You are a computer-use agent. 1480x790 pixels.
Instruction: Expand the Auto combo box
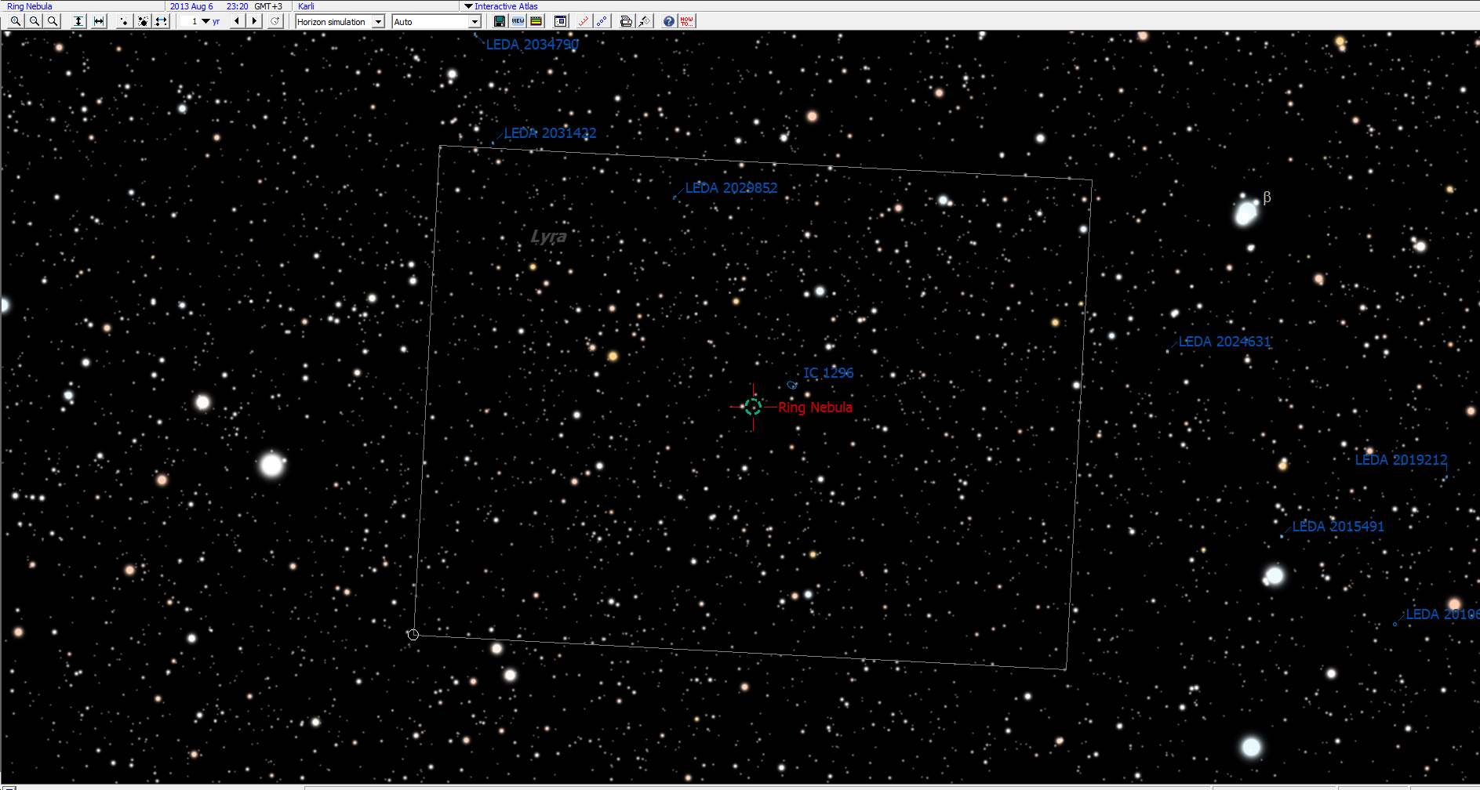click(x=474, y=22)
